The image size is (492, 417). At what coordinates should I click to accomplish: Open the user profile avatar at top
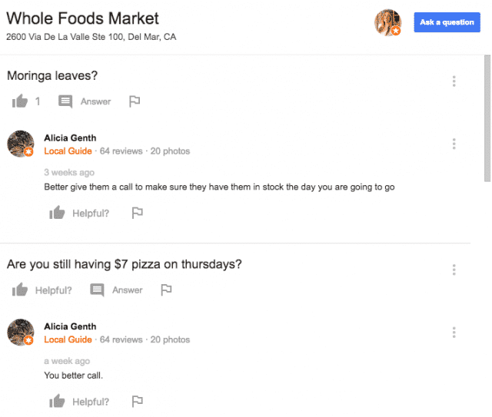click(387, 22)
